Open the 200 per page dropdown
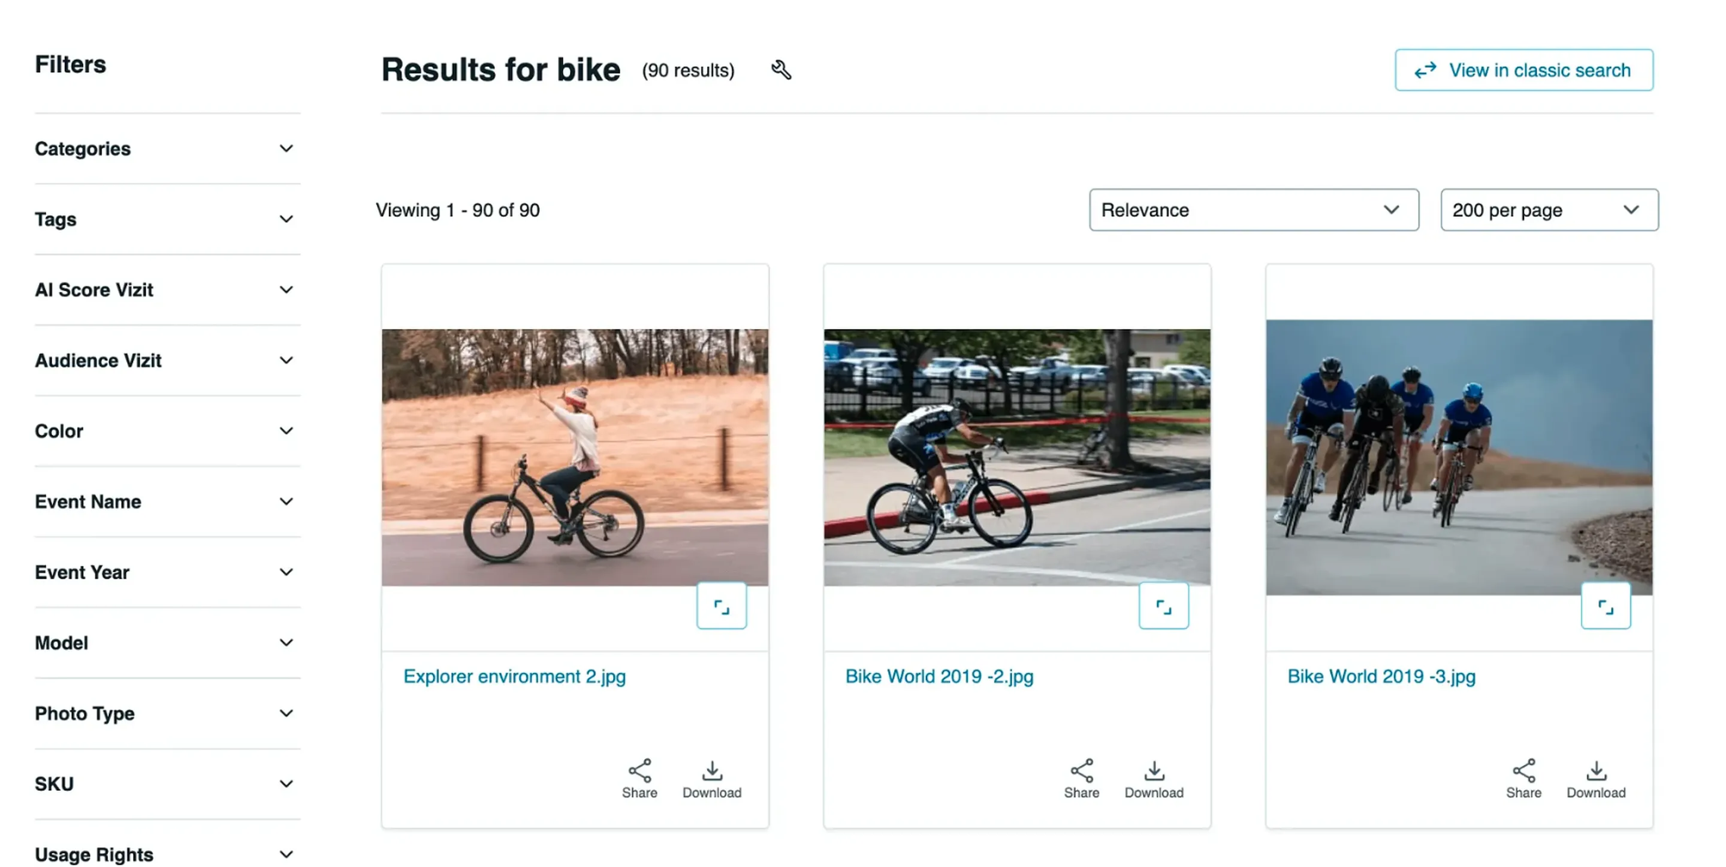This screenshot has height=867, width=1726. pos(1549,210)
